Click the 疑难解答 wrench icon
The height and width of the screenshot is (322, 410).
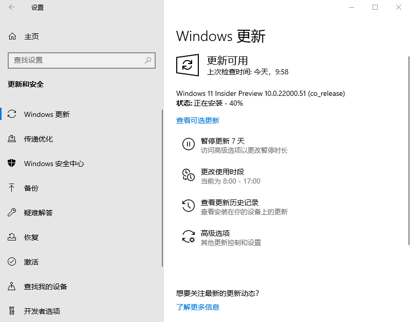[12, 212]
